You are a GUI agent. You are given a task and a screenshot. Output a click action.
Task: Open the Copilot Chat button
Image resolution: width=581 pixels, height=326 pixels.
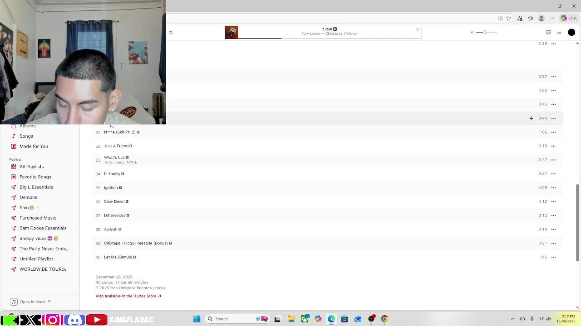(x=569, y=18)
